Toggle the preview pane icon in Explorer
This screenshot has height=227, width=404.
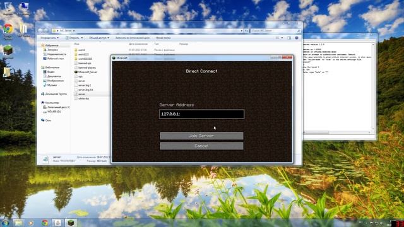coord(289,38)
